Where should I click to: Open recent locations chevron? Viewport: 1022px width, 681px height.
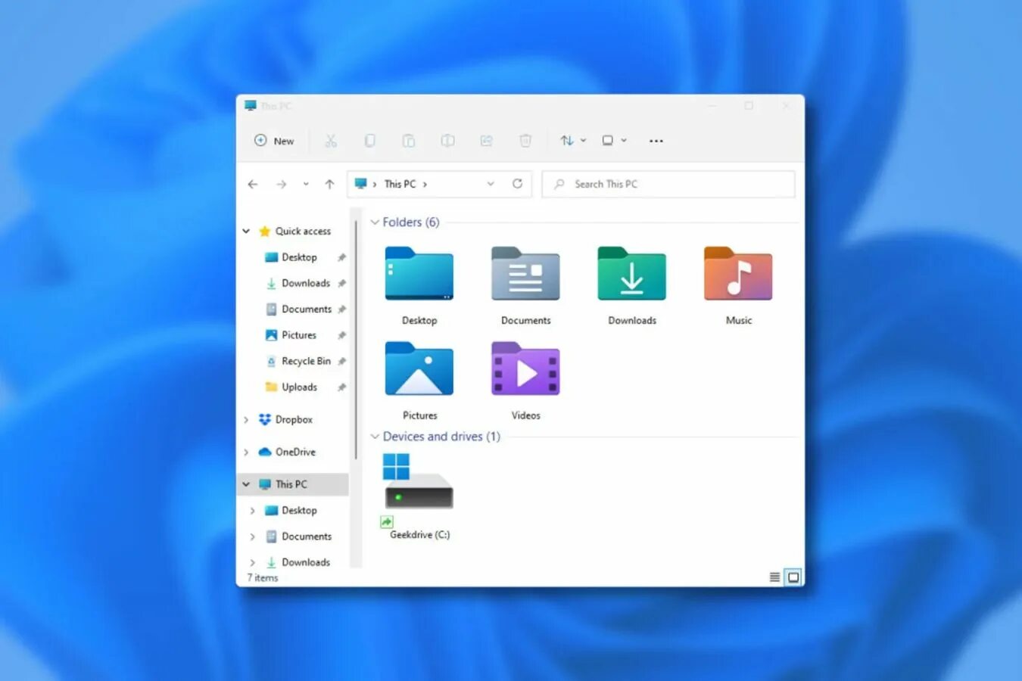[306, 184]
